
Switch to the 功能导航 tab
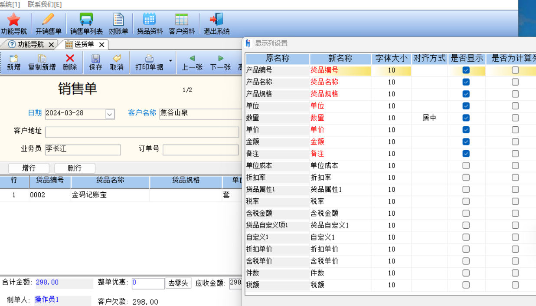click(29, 44)
